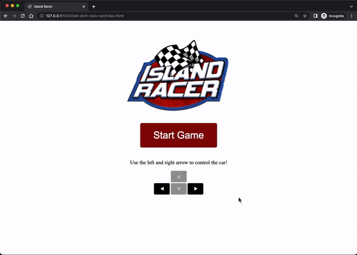Close the Island Racer tab

click(83, 6)
